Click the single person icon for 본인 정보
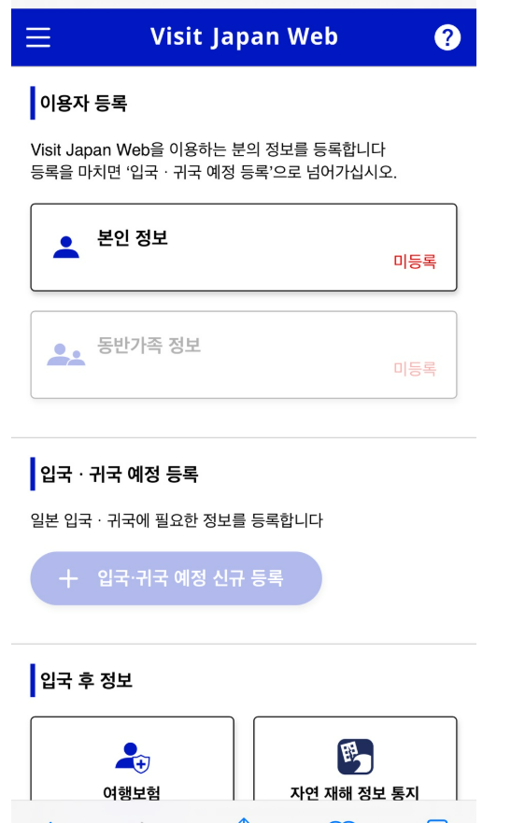The height and width of the screenshot is (823, 511). click(66, 248)
